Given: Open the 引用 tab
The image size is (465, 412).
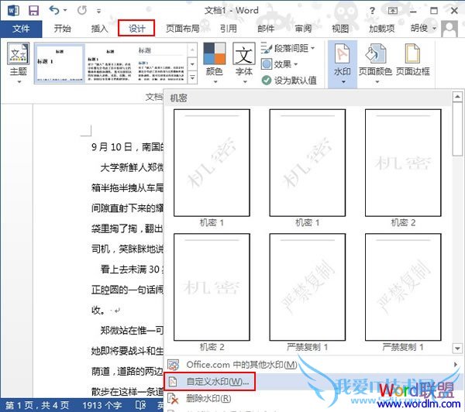Looking at the screenshot, I should 229,29.
